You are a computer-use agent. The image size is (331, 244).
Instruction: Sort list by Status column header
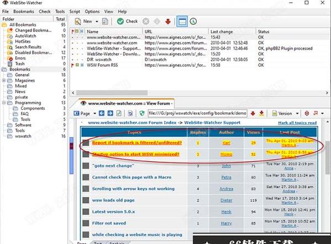(293, 31)
